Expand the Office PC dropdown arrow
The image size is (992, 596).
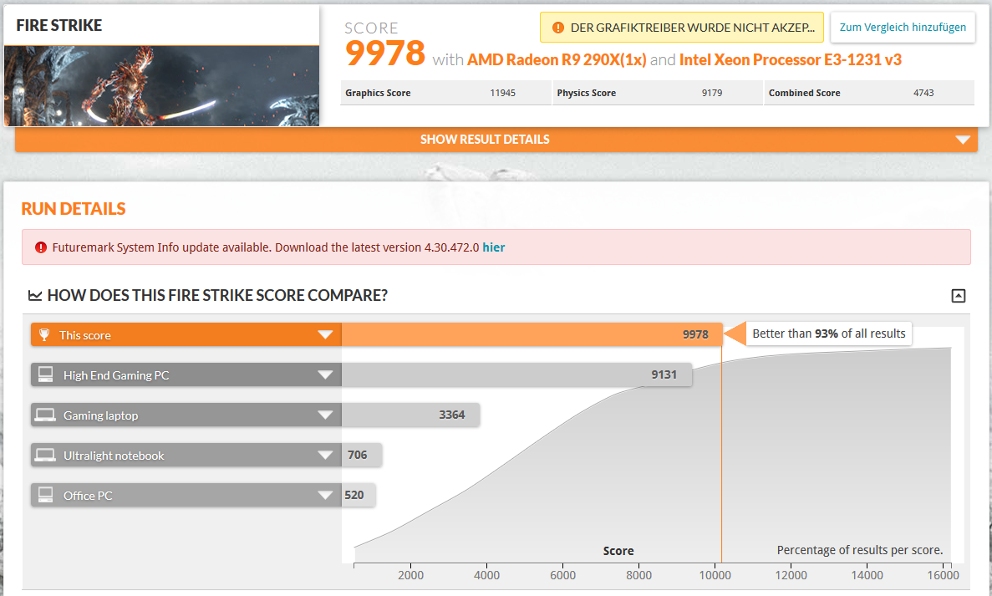click(325, 495)
